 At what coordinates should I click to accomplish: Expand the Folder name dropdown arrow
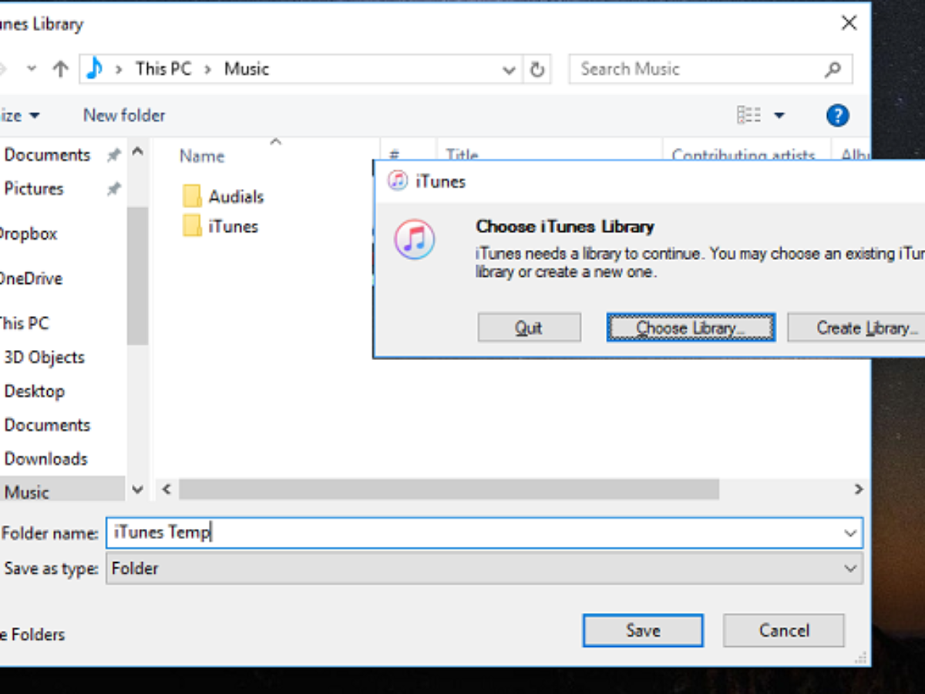point(850,533)
